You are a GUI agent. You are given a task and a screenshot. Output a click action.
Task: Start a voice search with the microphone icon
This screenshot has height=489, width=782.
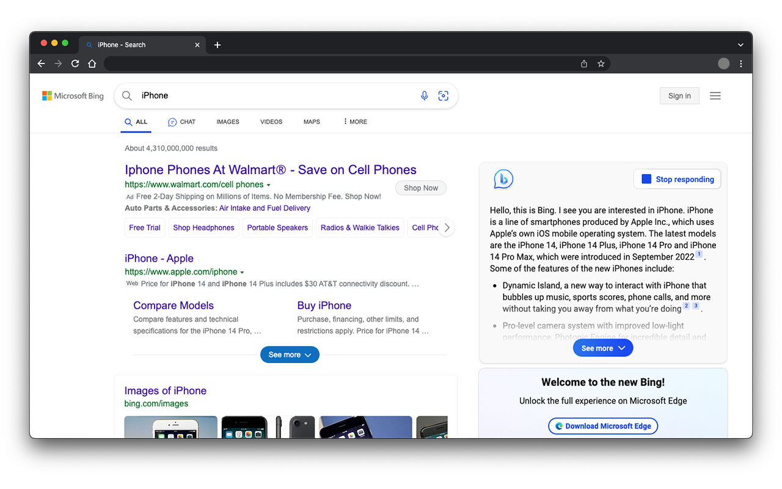pos(424,95)
